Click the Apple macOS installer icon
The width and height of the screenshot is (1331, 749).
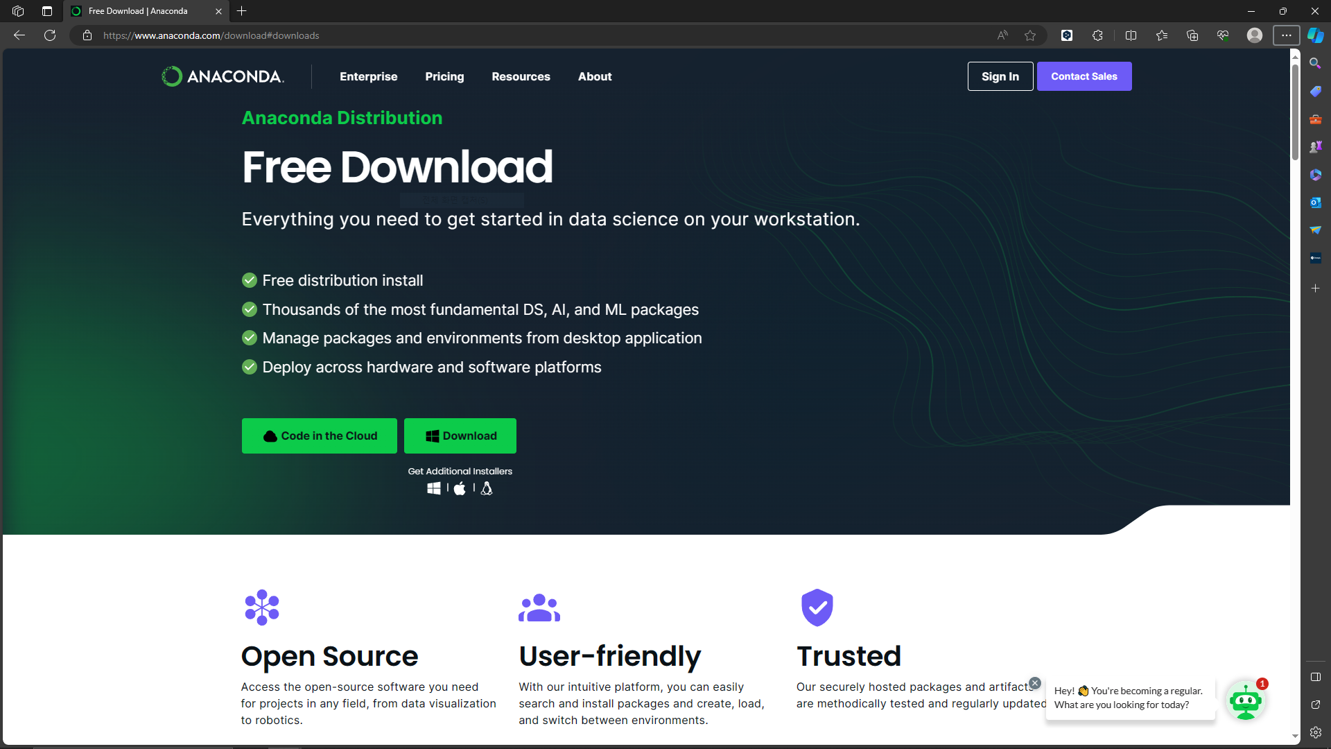(460, 488)
